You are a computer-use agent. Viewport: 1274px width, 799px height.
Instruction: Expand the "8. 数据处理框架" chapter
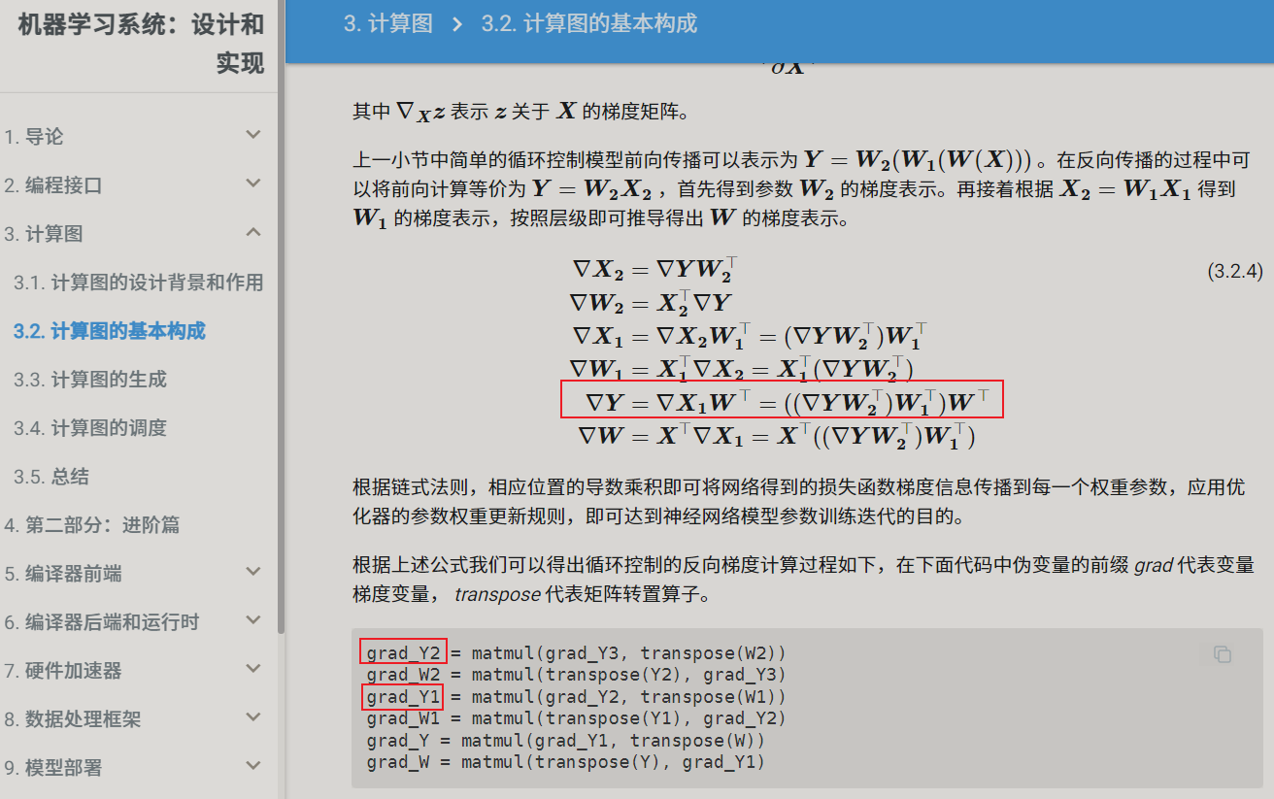point(253,718)
